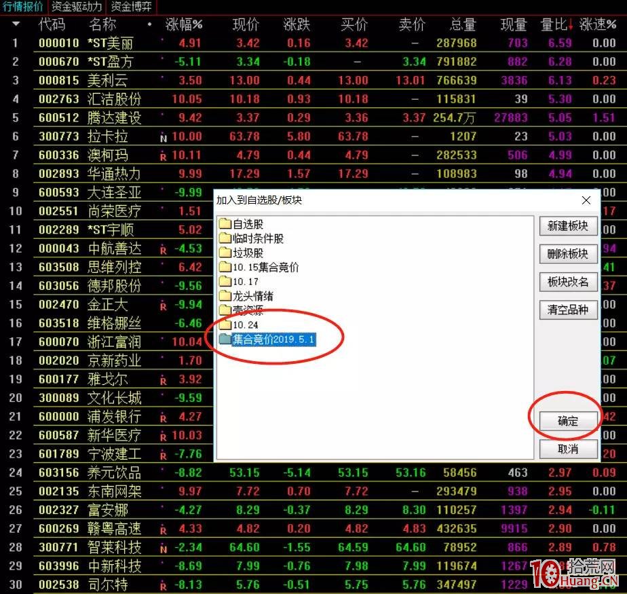The width and height of the screenshot is (627, 594).
Task: Select the 龙头情绪 folder
Action: 246,296
